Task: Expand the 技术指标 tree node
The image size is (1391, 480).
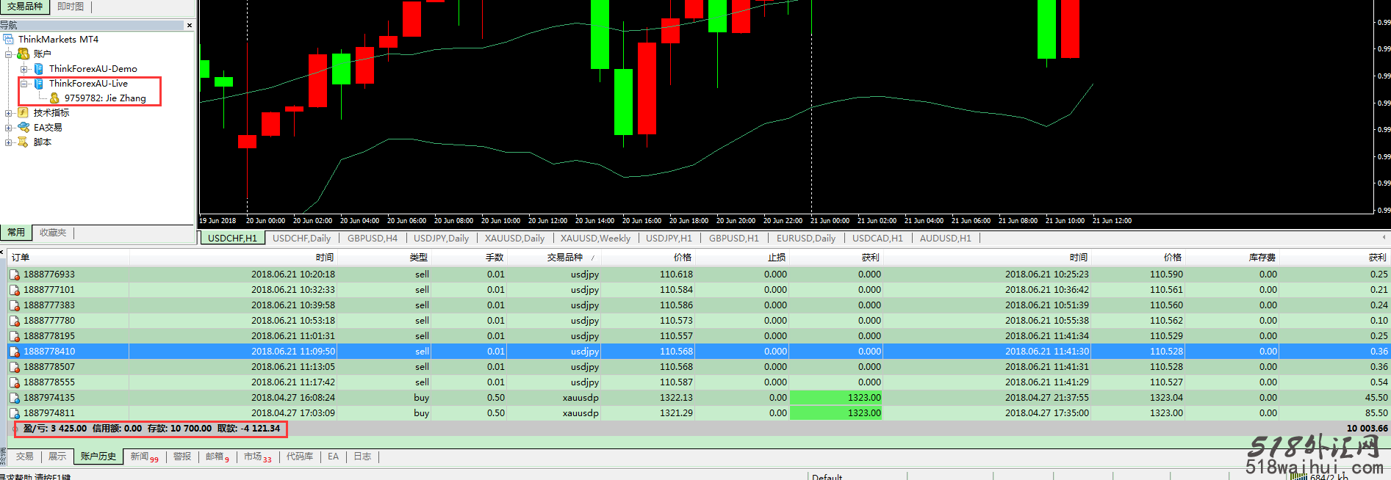Action: 9,112
